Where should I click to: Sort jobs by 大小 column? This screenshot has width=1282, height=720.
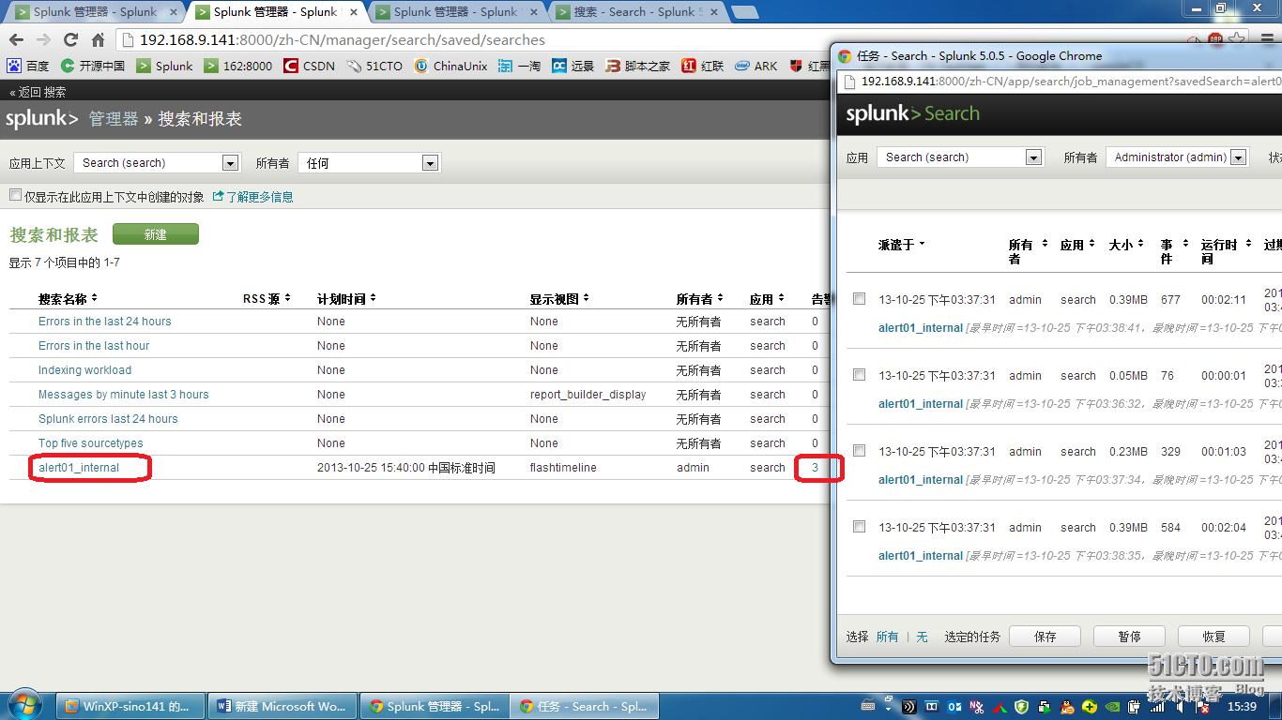(x=1126, y=244)
